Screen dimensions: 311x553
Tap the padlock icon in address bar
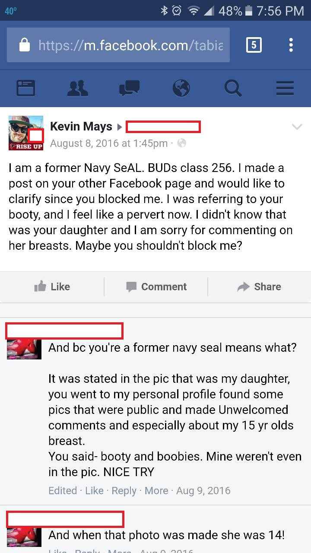25,45
